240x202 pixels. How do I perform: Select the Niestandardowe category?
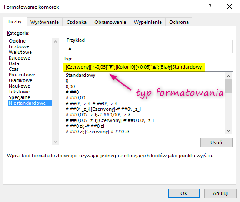30,103
